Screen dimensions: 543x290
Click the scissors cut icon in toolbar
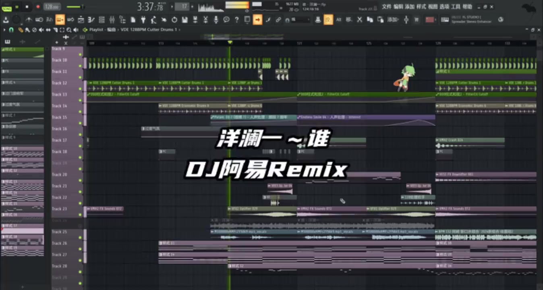[x=205, y=19]
